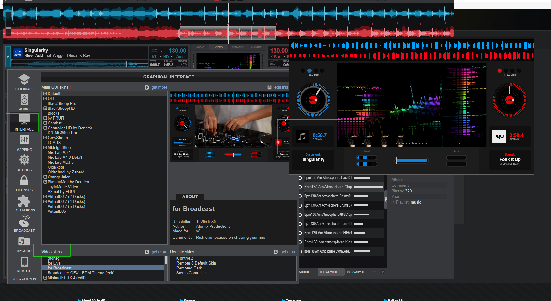Open the Mapping settings section
Screen dimensions: 551x301
(24, 143)
